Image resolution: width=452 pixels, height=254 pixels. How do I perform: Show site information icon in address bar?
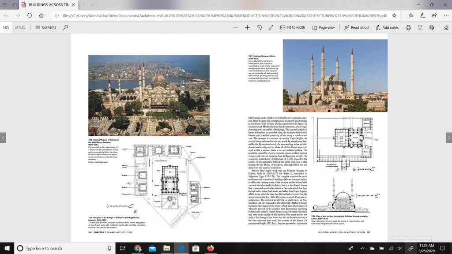click(57, 15)
